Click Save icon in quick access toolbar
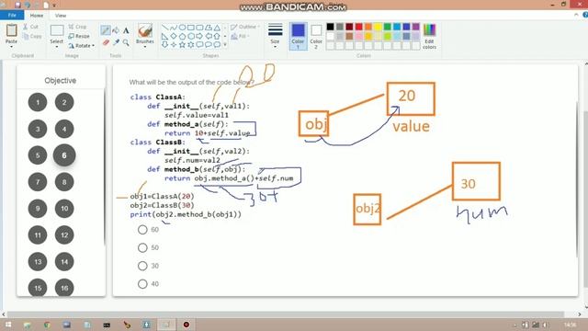588x331 pixels. pyautogui.click(x=17, y=5)
